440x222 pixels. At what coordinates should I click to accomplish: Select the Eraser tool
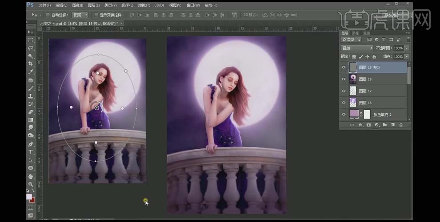(31, 112)
